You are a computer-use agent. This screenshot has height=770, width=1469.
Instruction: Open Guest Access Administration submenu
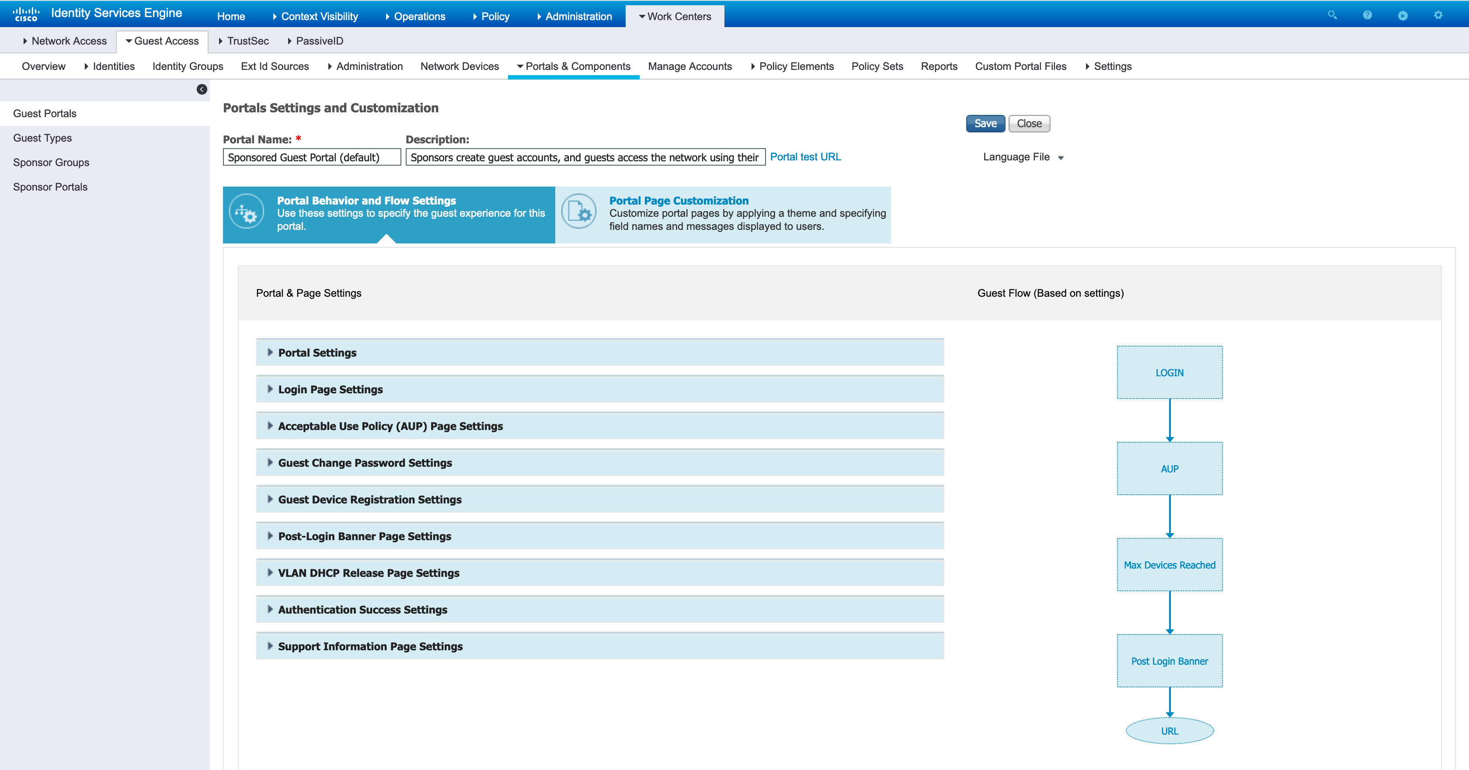pos(365,66)
